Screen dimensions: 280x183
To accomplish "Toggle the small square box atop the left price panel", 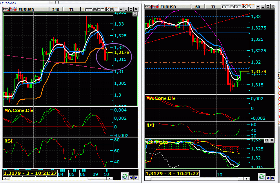I will [135, 13].
